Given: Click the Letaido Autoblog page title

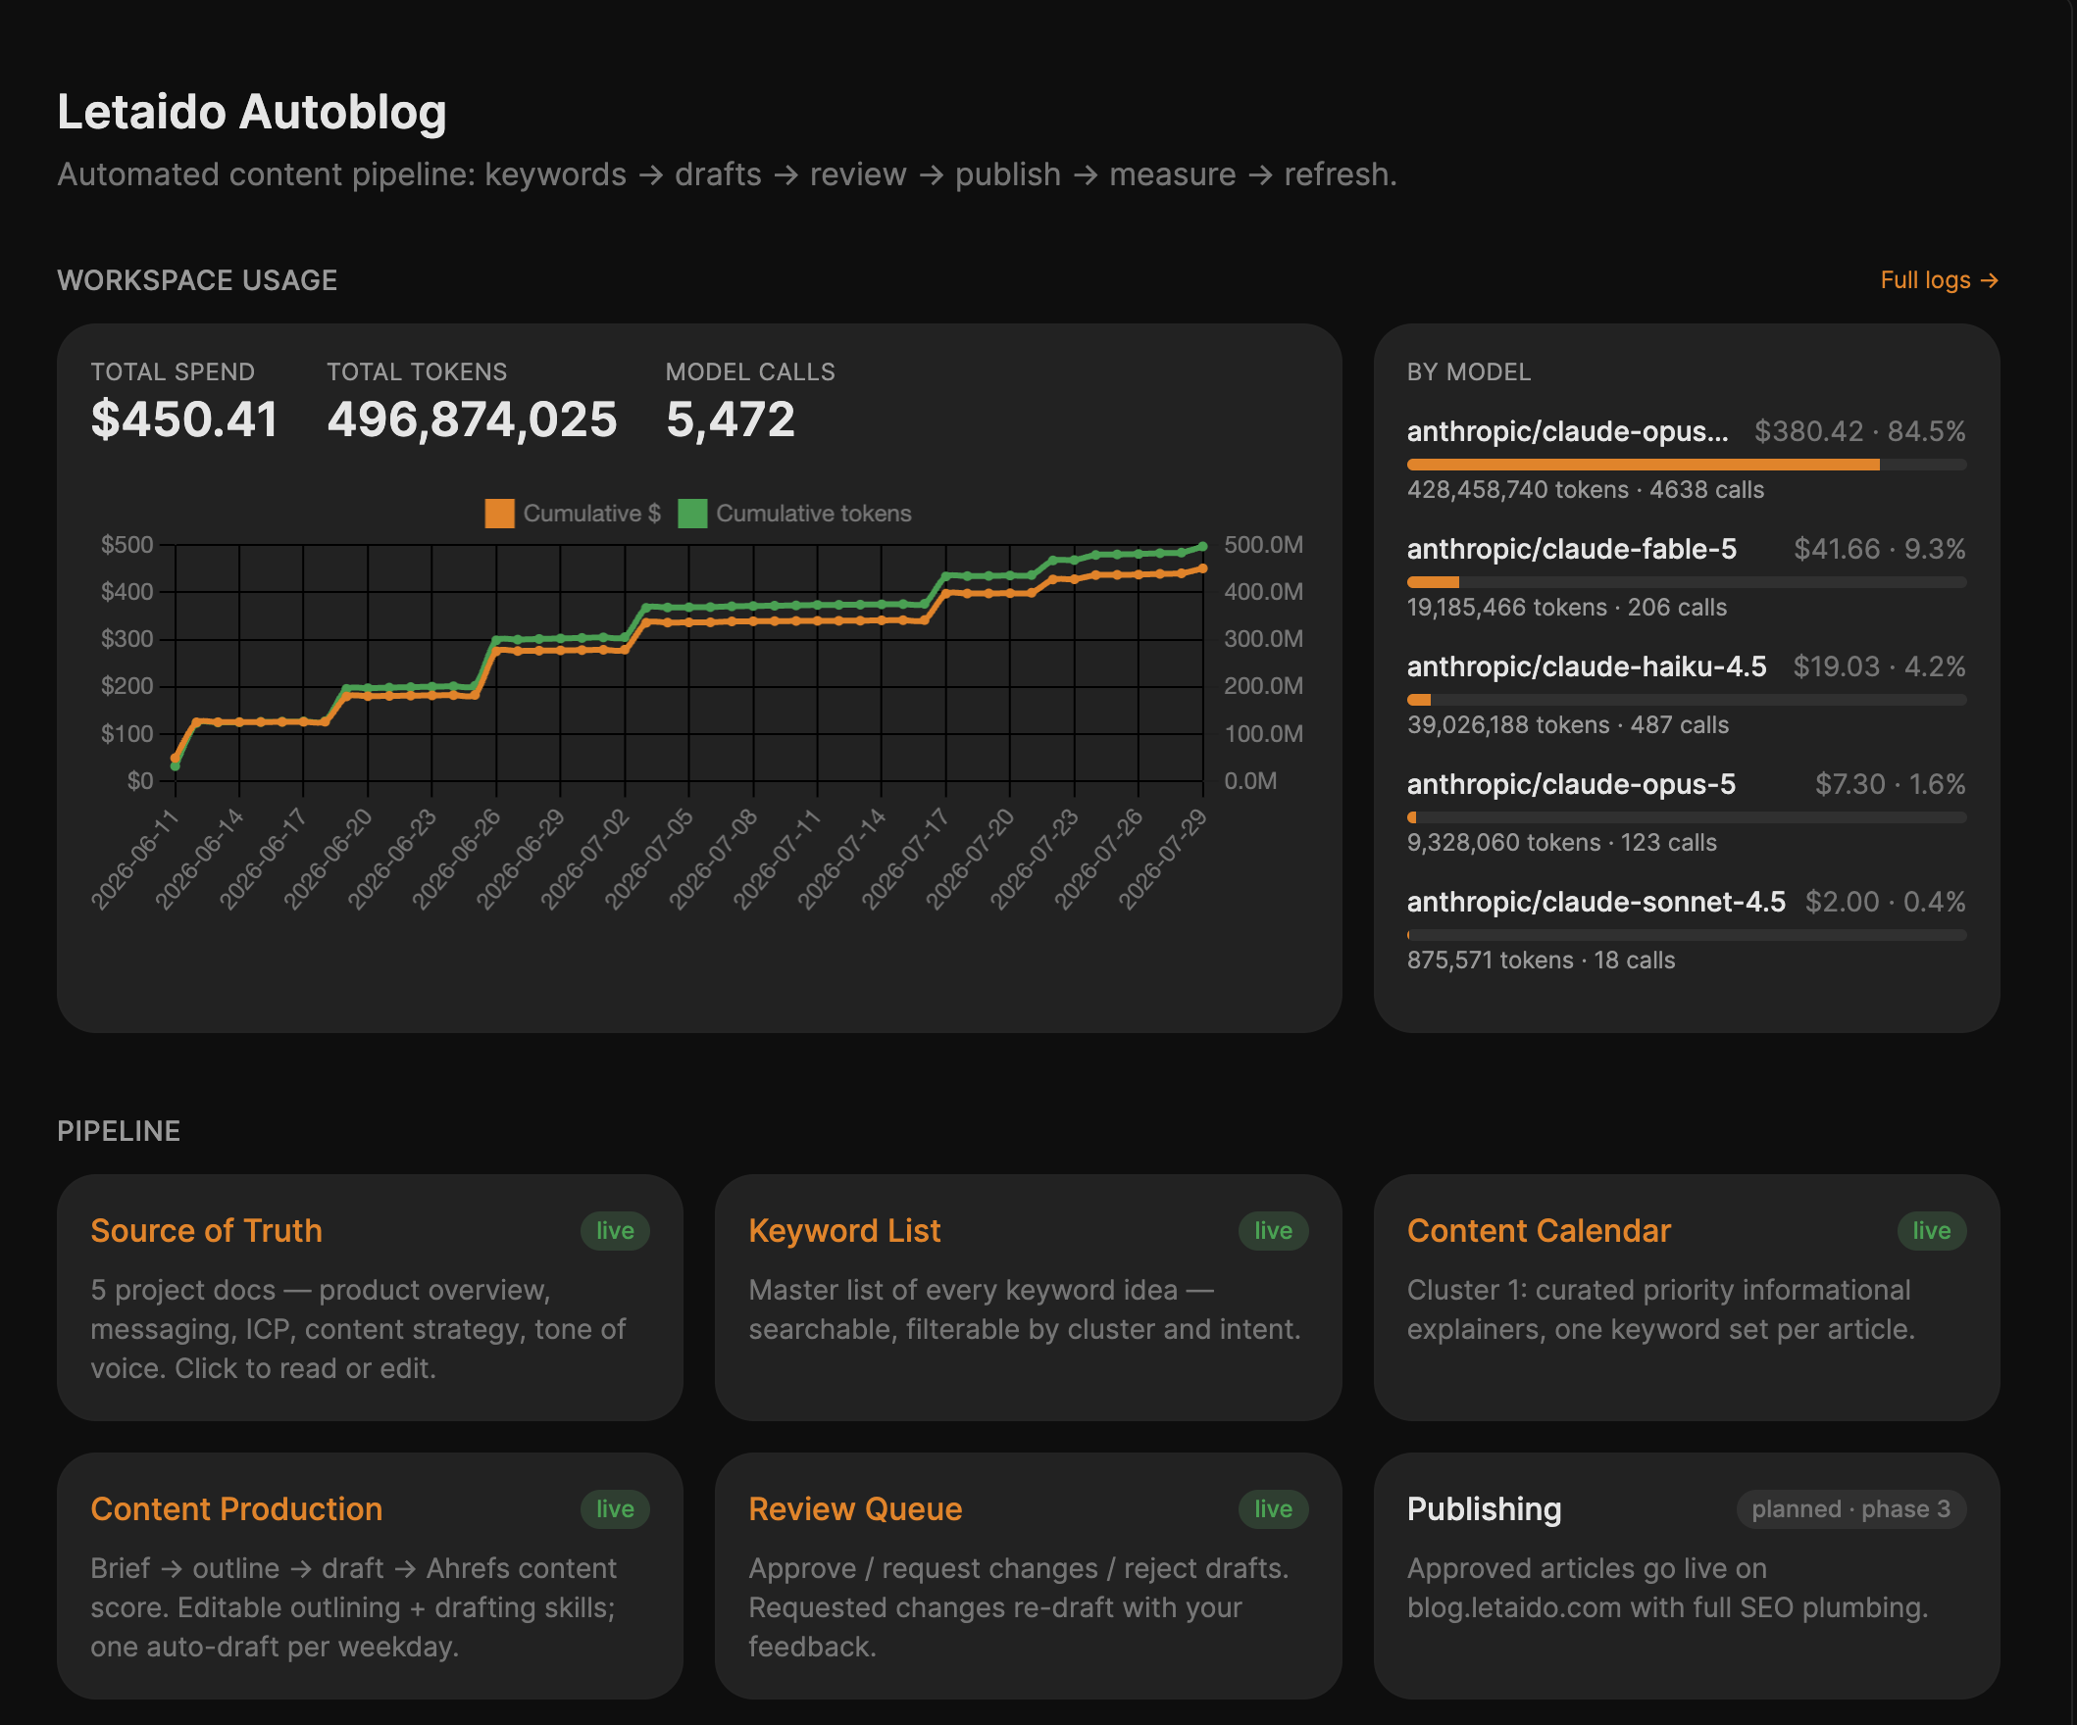Looking at the screenshot, I should coord(251,112).
